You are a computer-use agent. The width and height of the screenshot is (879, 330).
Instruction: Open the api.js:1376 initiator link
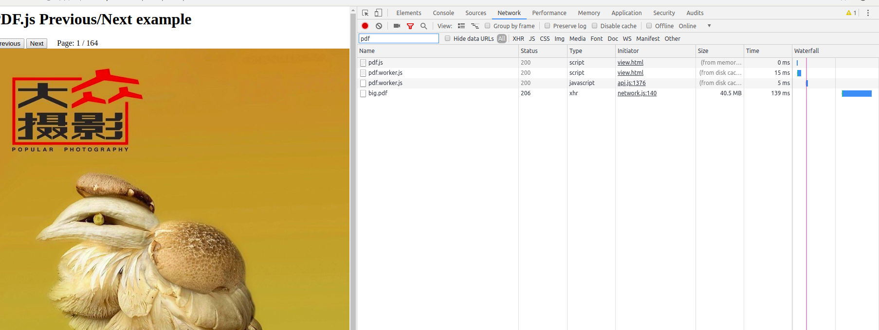click(631, 83)
